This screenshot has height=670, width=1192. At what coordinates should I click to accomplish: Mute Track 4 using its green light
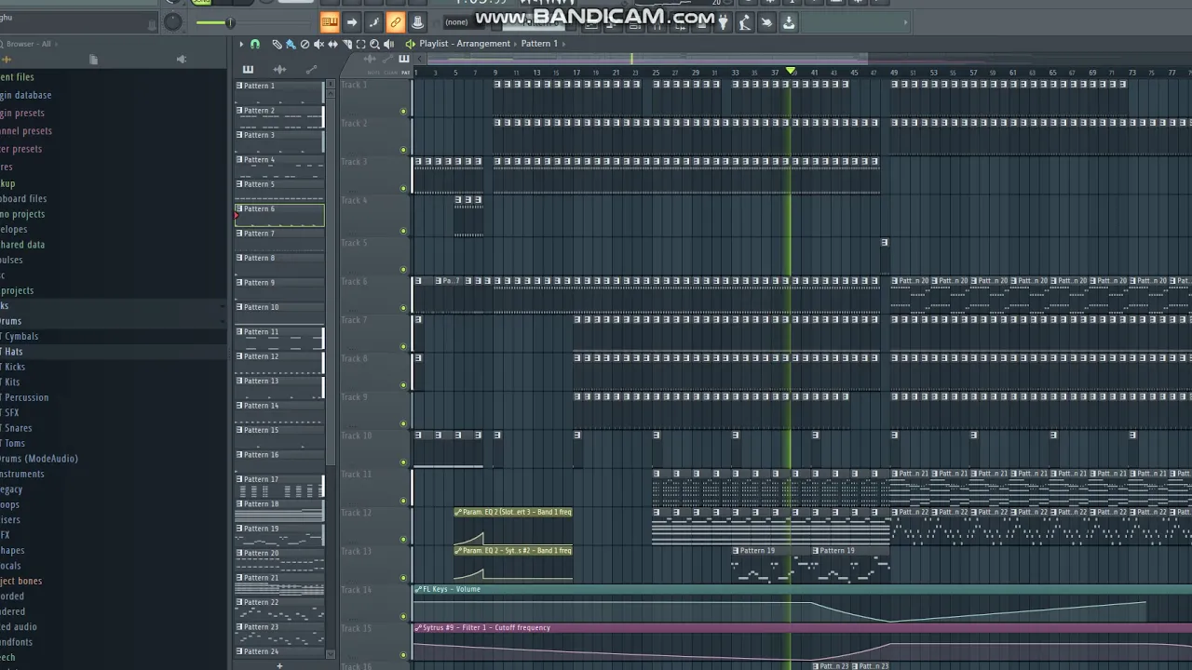coord(403,231)
